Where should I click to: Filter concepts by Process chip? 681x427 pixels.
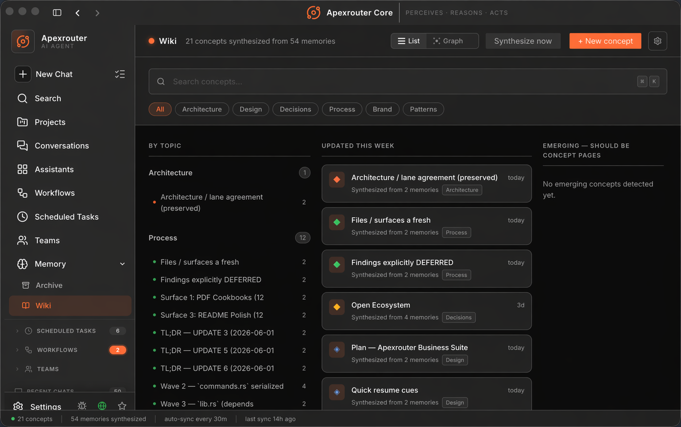[342, 109]
